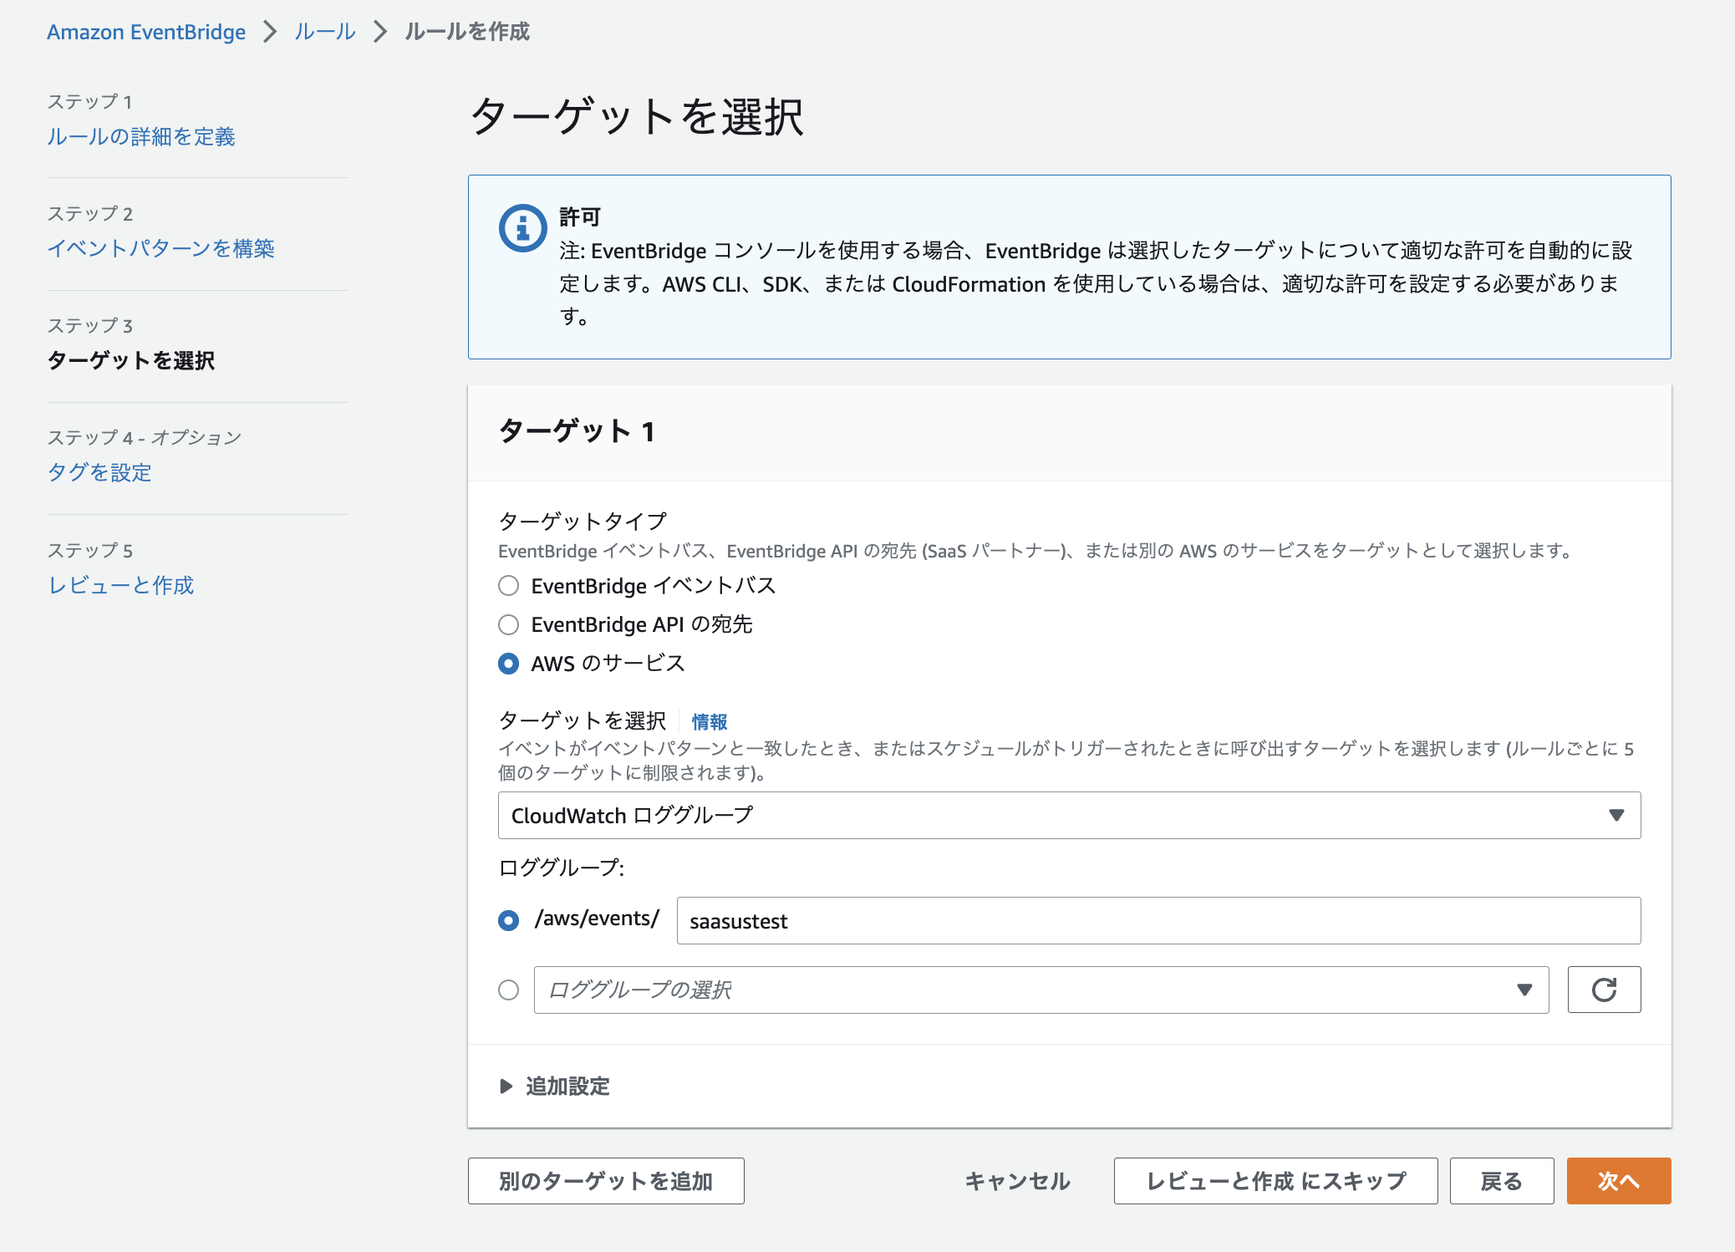The height and width of the screenshot is (1252, 1735).
Task: Click the info icon in the 許可 notice
Action: click(522, 227)
